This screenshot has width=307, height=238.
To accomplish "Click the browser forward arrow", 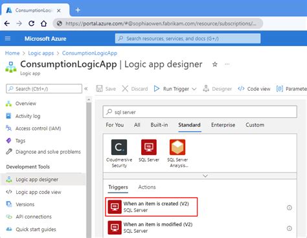I will click(19, 23).
